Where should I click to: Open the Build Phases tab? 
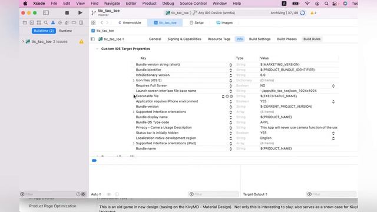pyautogui.click(x=287, y=39)
